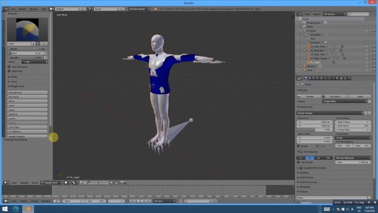Image resolution: width=378 pixels, height=213 pixels.
Task: Open the pivot point selector
Action: click(x=75, y=183)
